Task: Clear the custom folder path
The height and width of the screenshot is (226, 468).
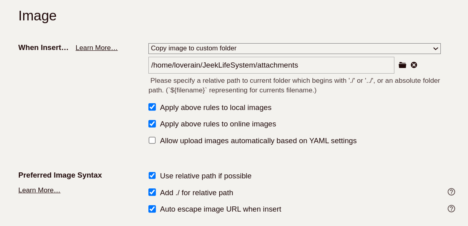Action: 414,65
